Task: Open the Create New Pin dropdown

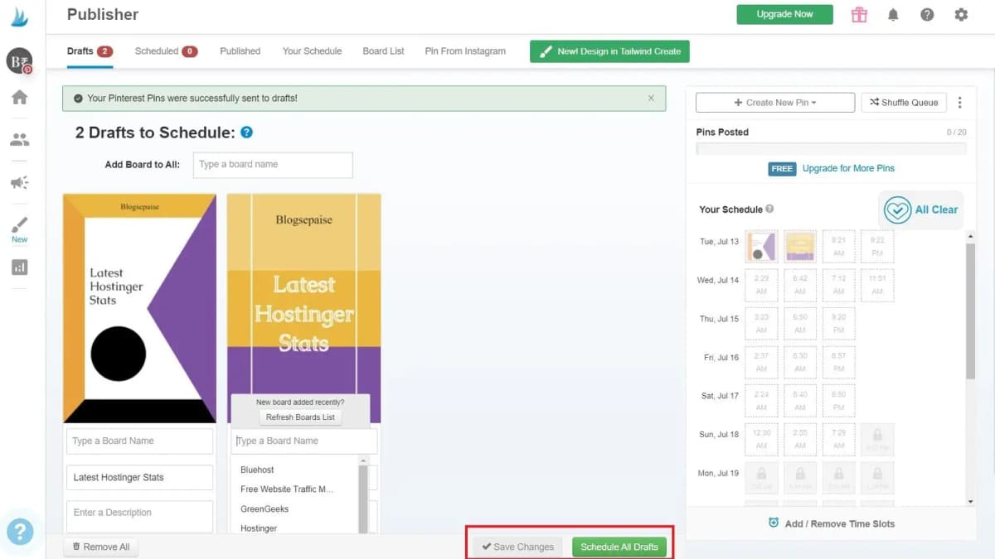Action: 775,103
